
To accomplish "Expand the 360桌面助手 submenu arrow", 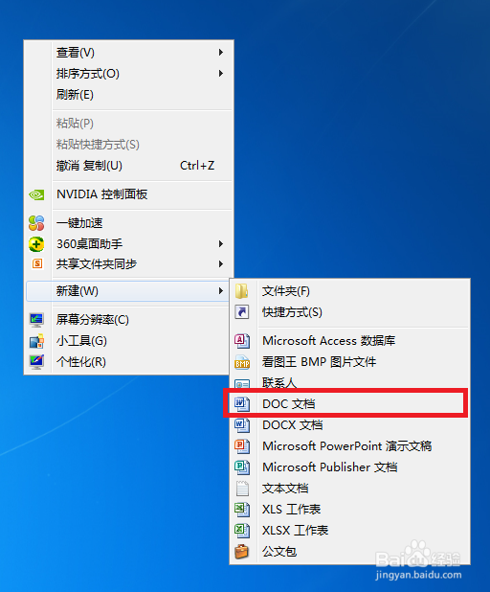I will [x=221, y=244].
